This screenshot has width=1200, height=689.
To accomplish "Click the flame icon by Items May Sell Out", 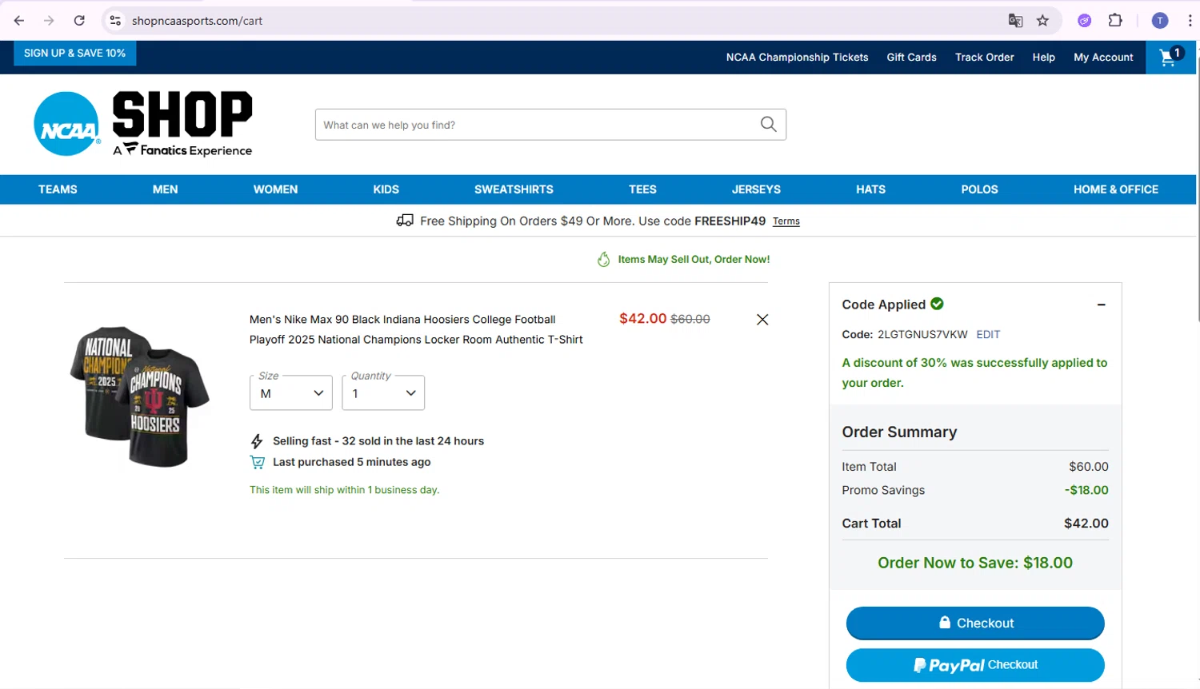I will [x=604, y=259].
